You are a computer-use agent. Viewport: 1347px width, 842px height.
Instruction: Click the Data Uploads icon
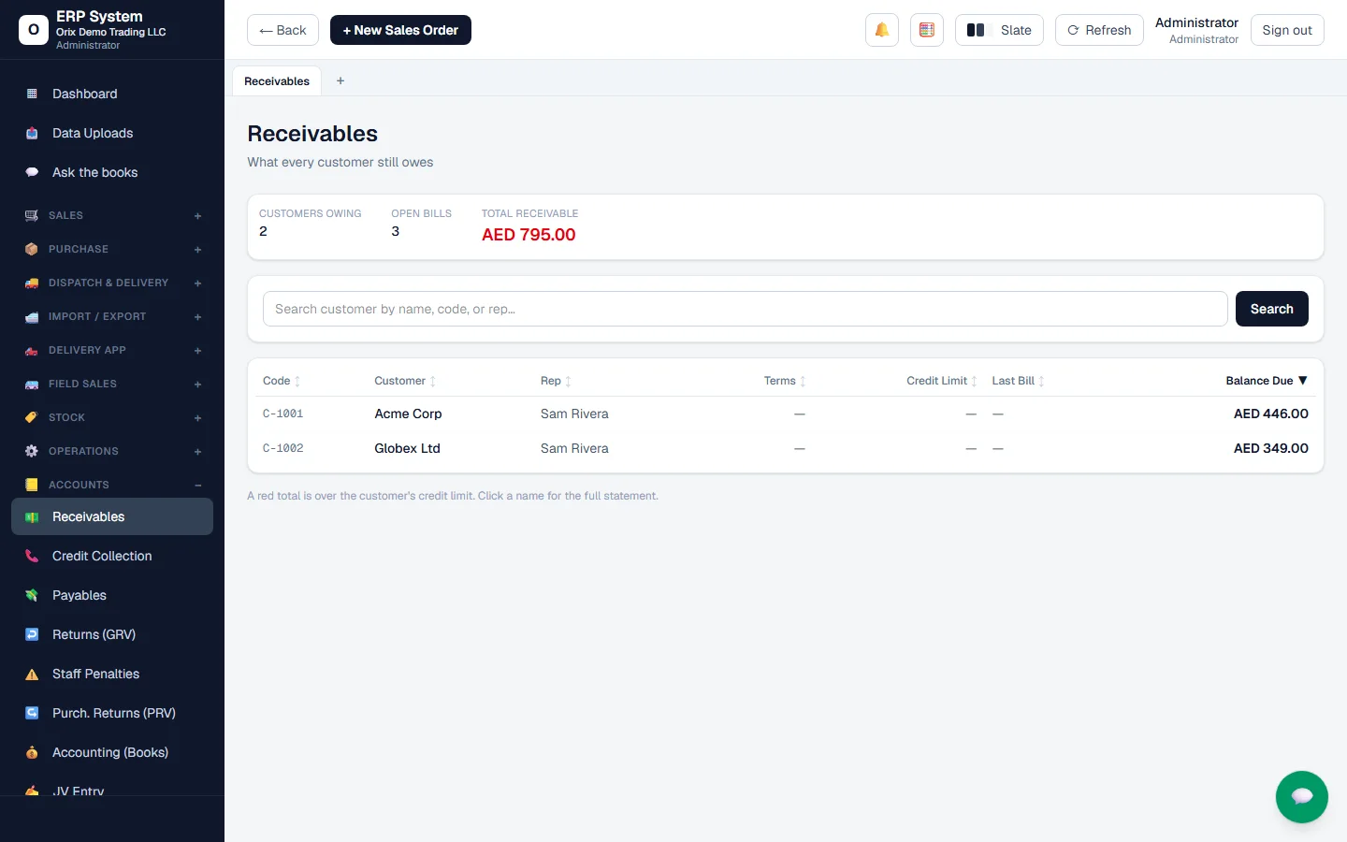click(x=32, y=133)
